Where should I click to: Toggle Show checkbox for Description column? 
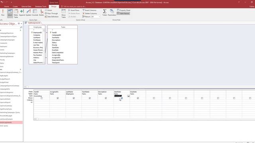pyautogui.click(x=106, y=98)
